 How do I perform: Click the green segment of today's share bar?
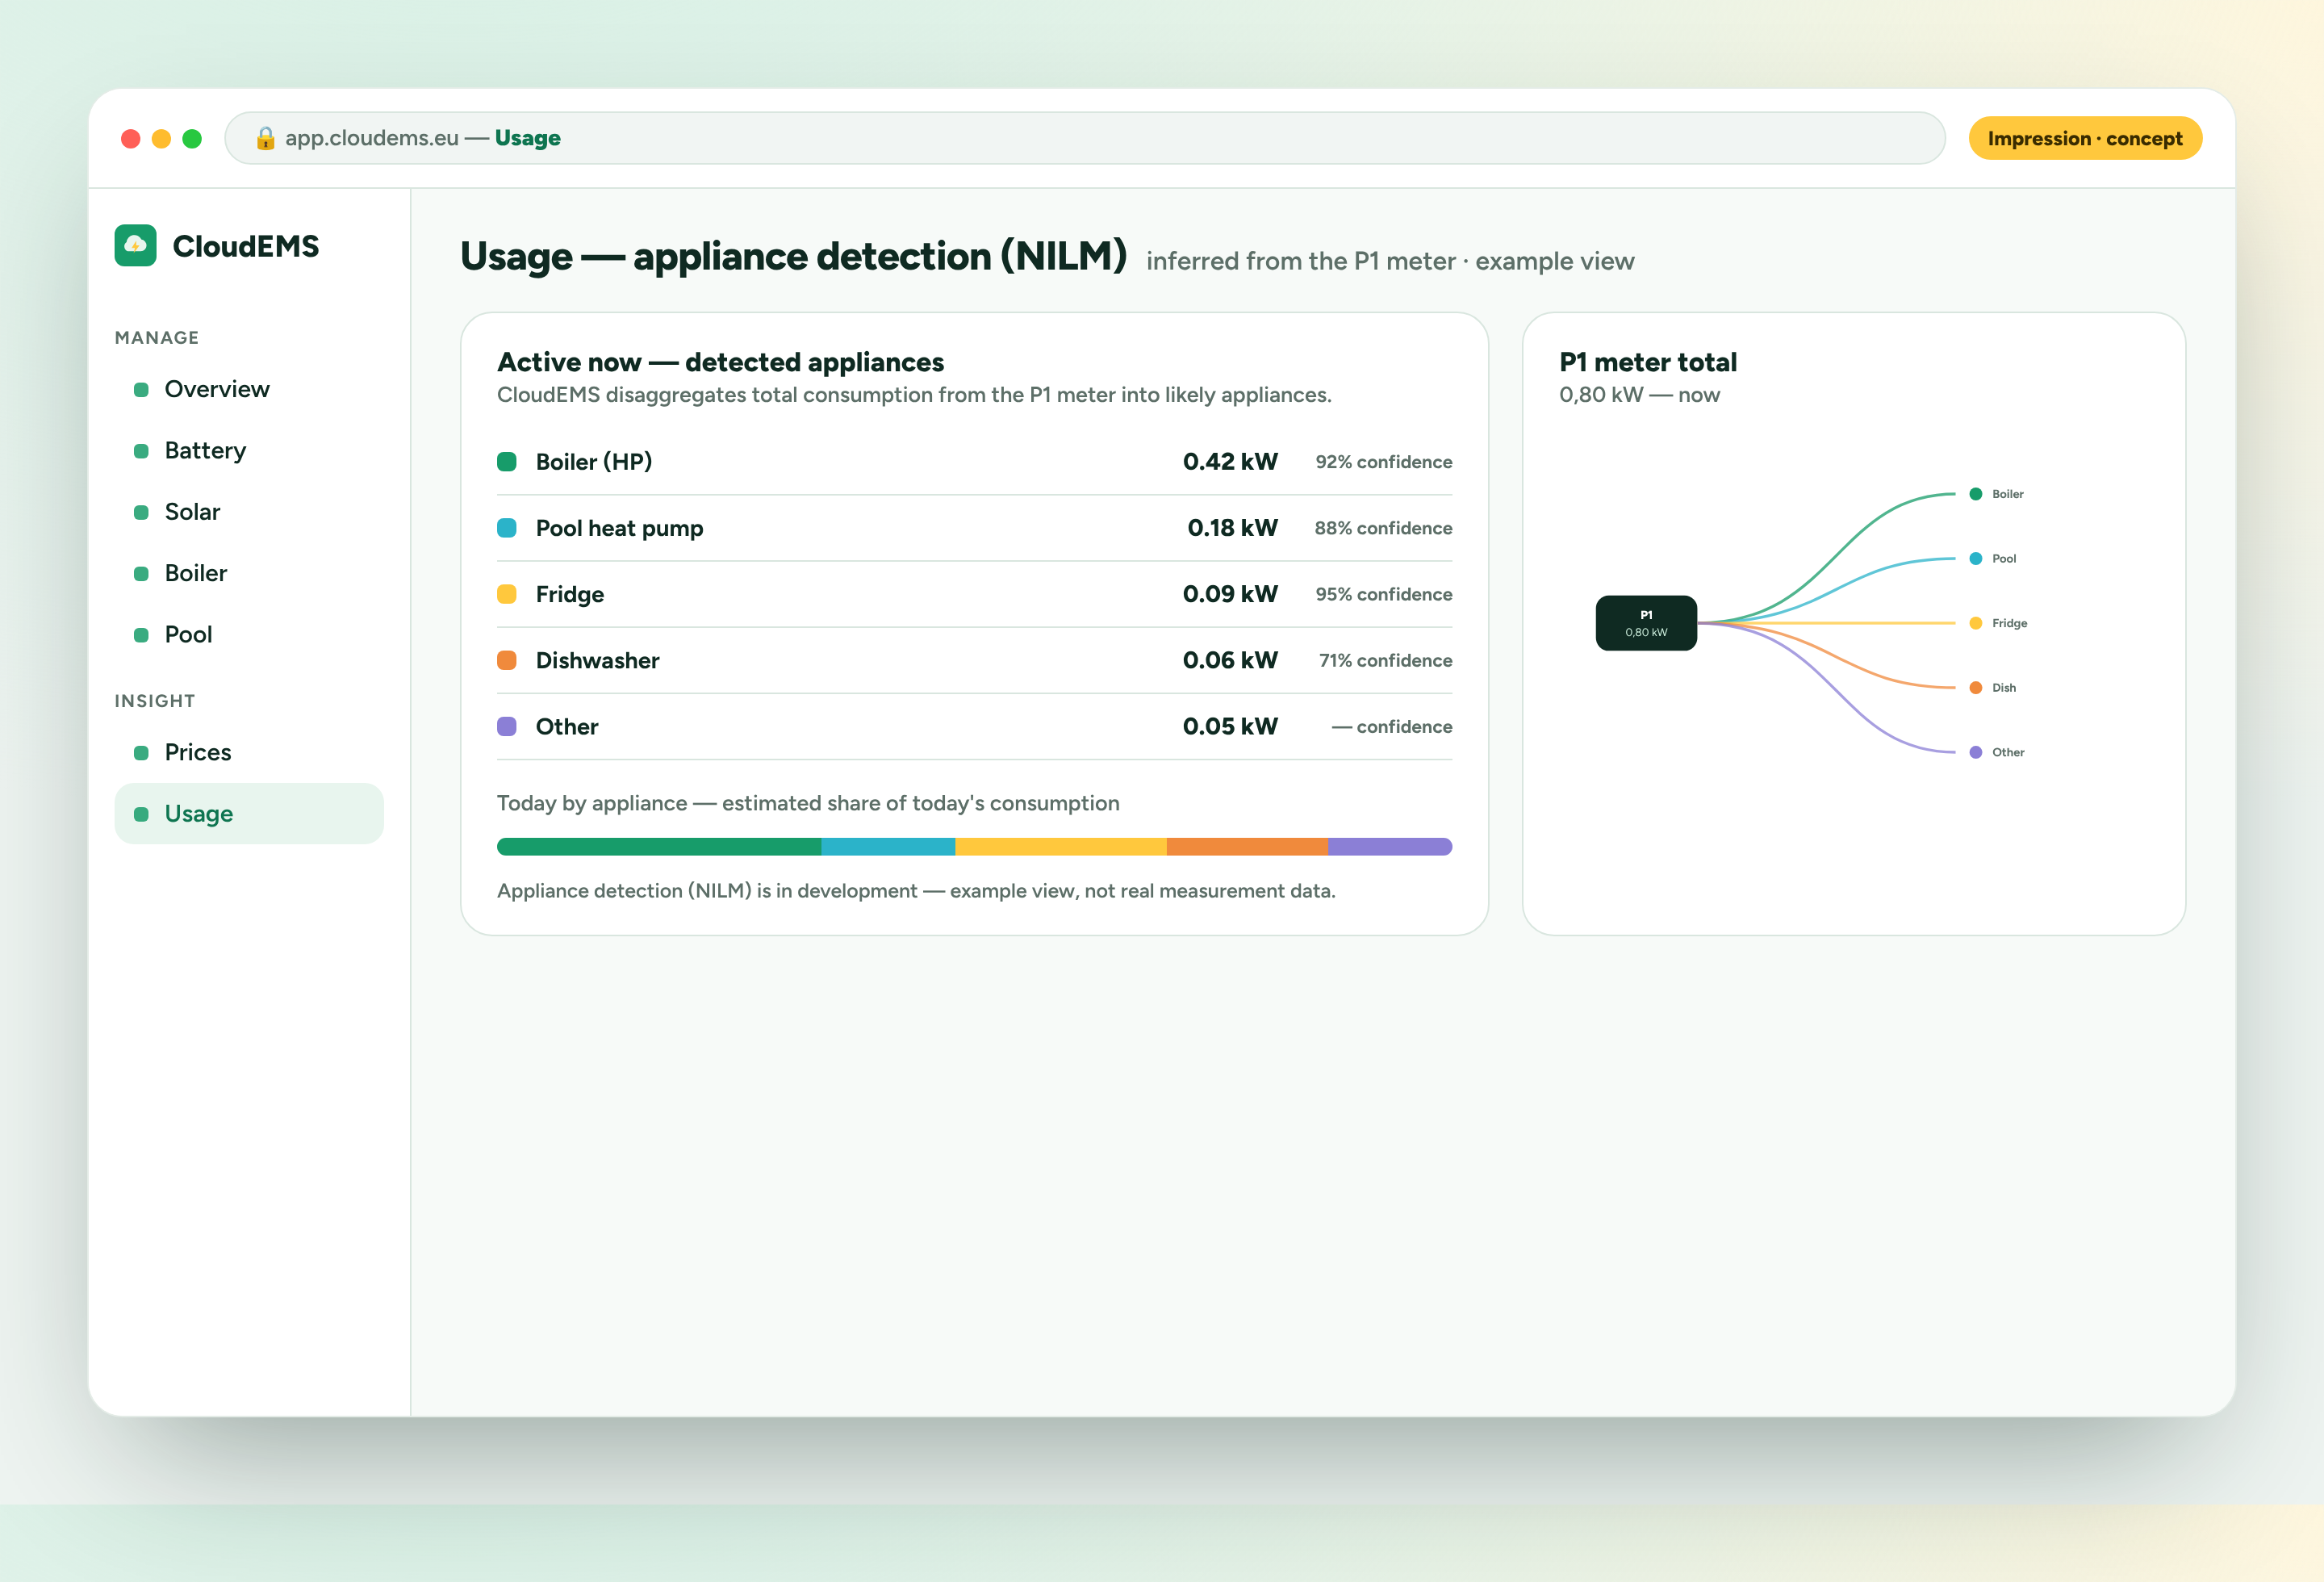point(659,847)
